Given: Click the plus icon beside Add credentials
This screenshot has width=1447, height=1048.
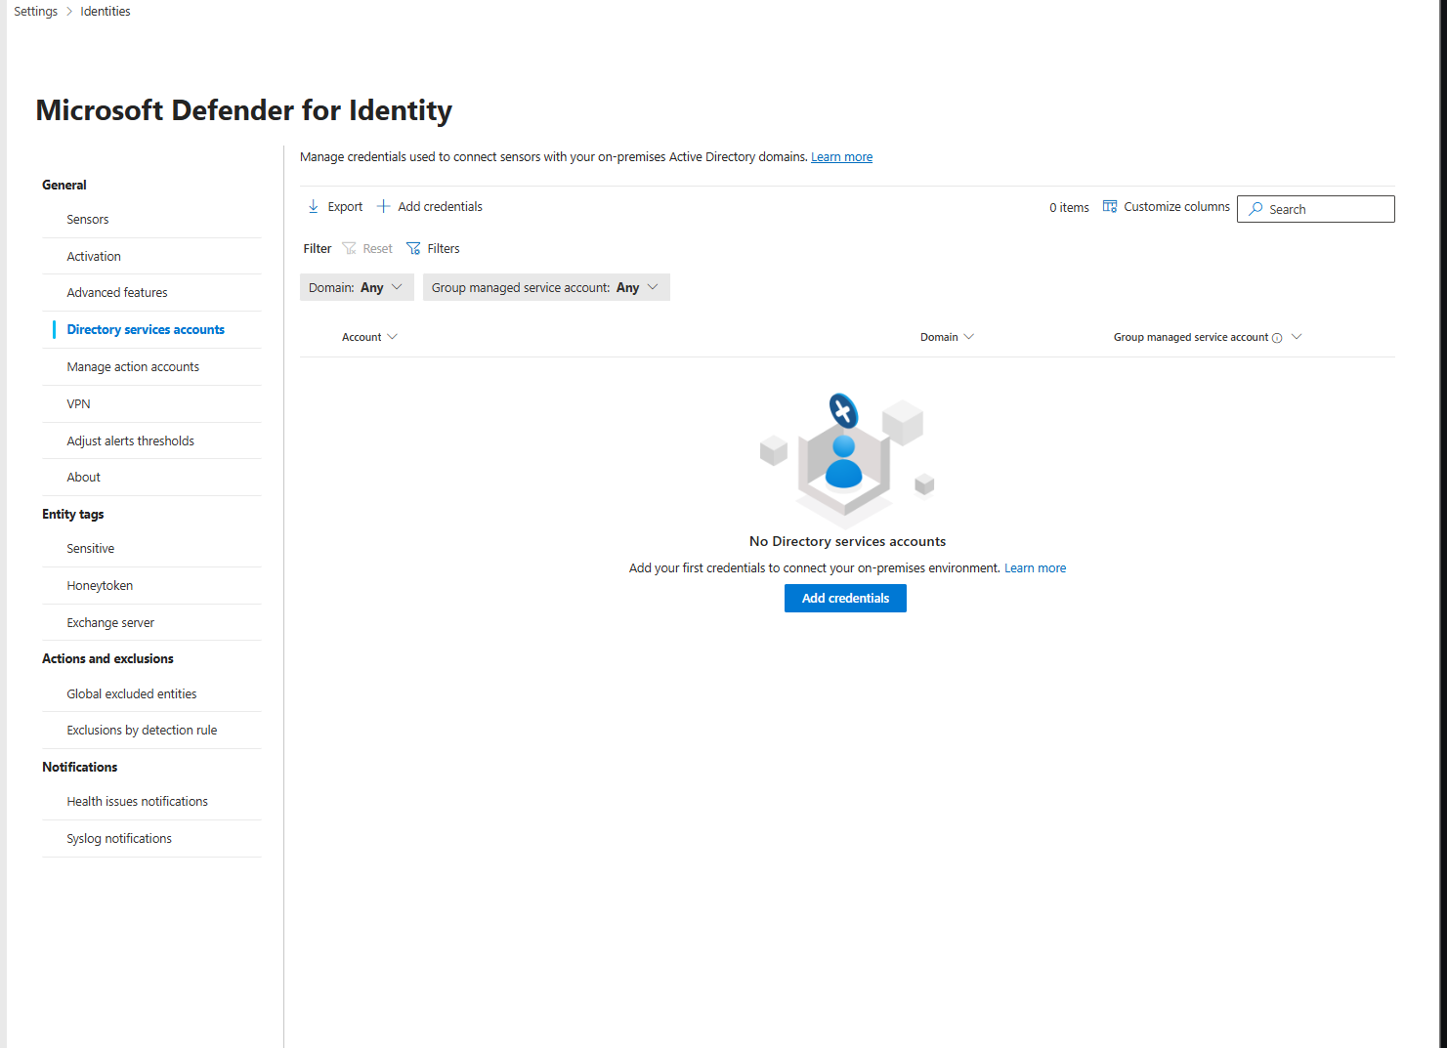Looking at the screenshot, I should tap(384, 207).
